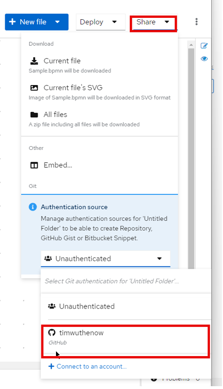The width and height of the screenshot is (223, 389).
Task: Click the pencil edit icon in right sidebar
Action: point(204,46)
